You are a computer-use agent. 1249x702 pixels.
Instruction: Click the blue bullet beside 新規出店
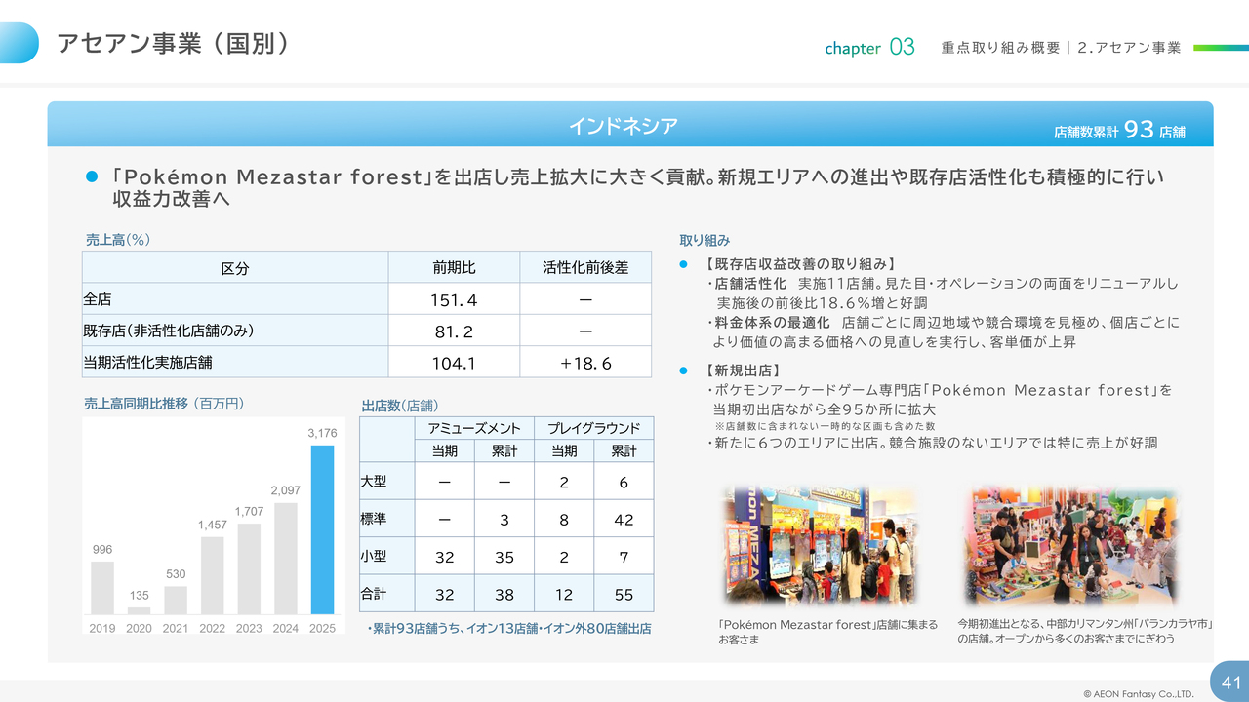coord(684,370)
